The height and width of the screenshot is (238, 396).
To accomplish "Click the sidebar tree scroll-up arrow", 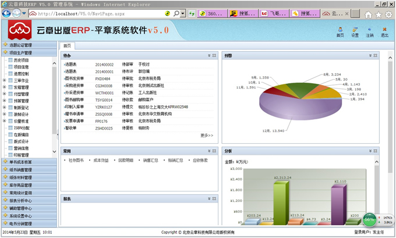I will [54, 63].
